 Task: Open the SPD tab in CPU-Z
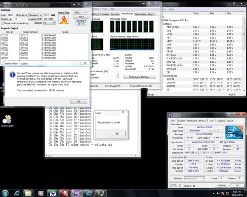[x=212, y=121]
